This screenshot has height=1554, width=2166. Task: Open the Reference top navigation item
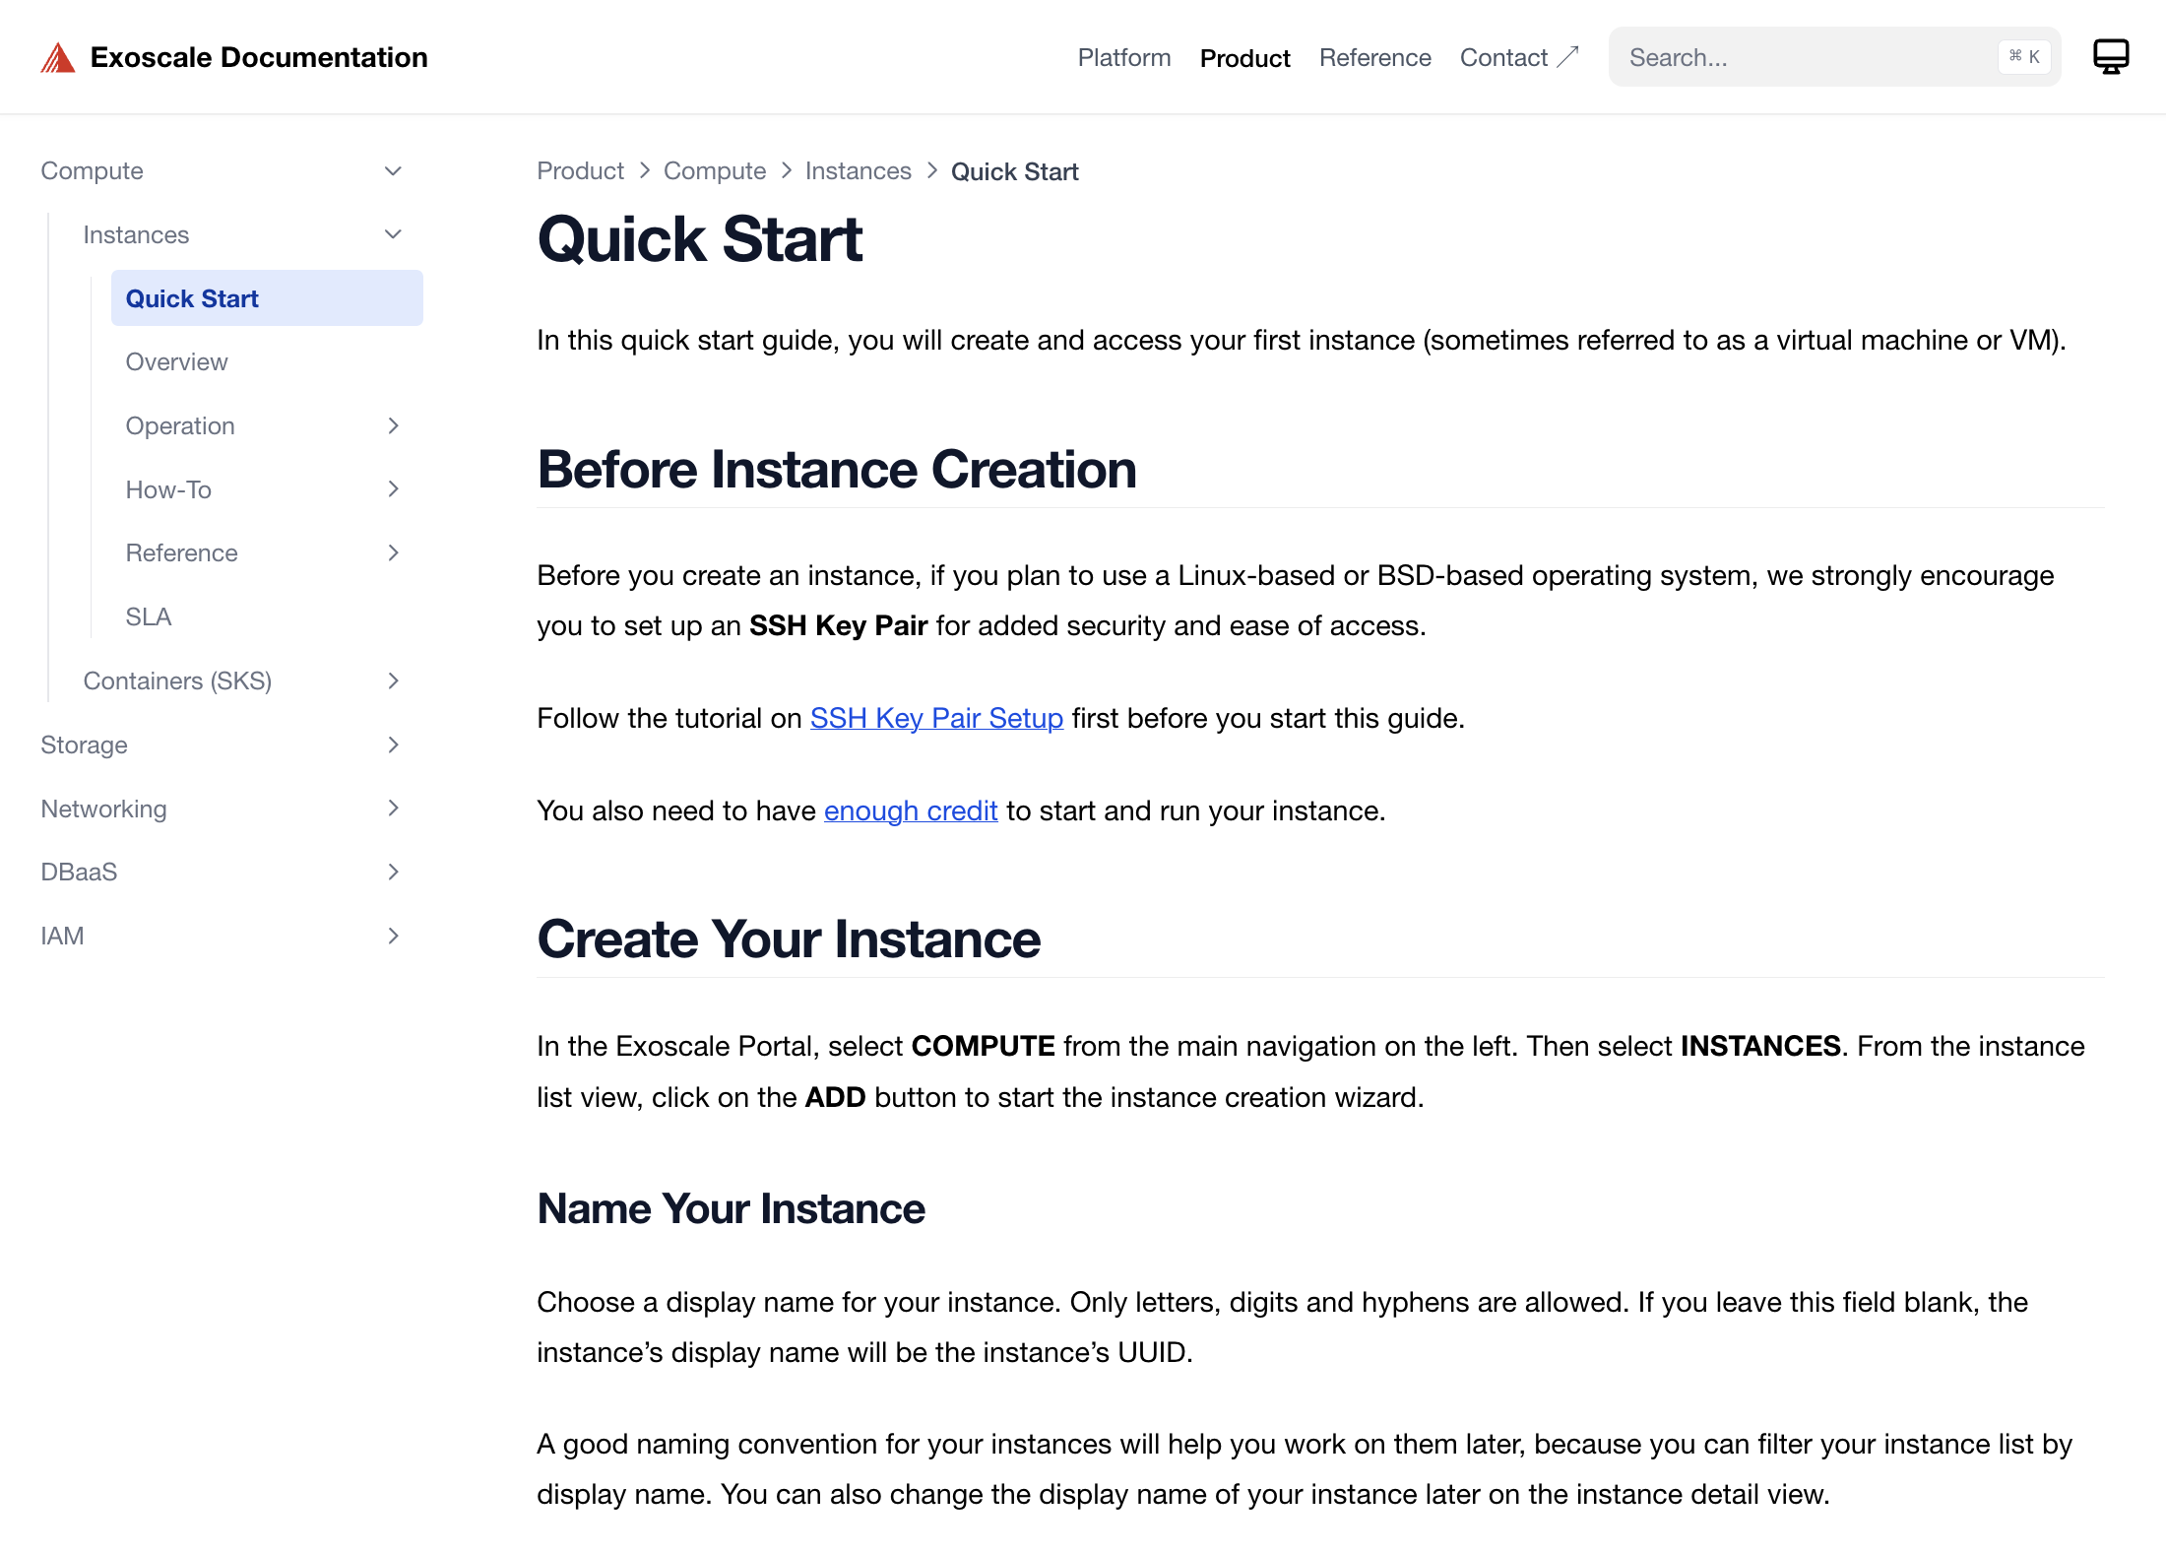click(1374, 58)
